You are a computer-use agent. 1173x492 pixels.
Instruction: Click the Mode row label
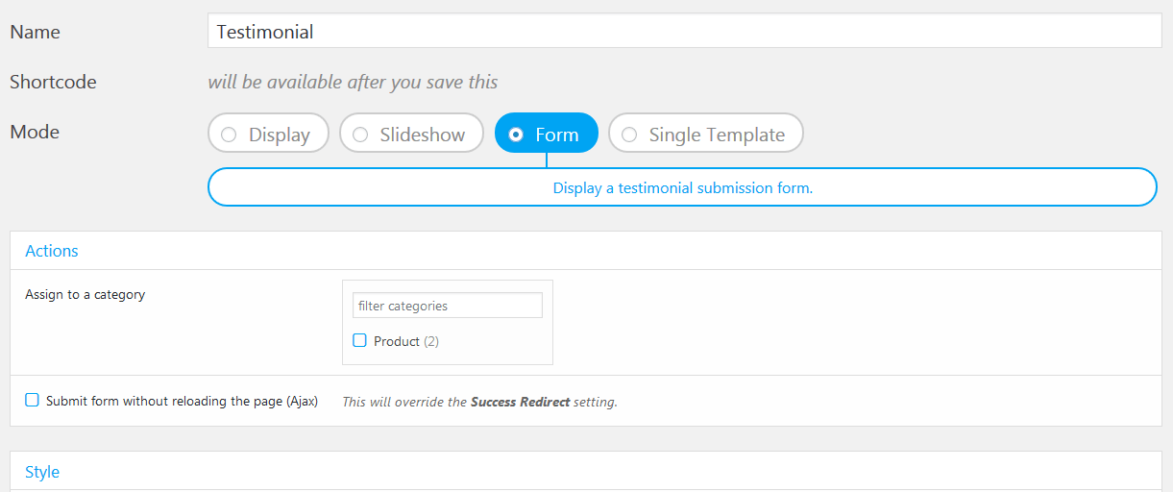[x=35, y=132]
